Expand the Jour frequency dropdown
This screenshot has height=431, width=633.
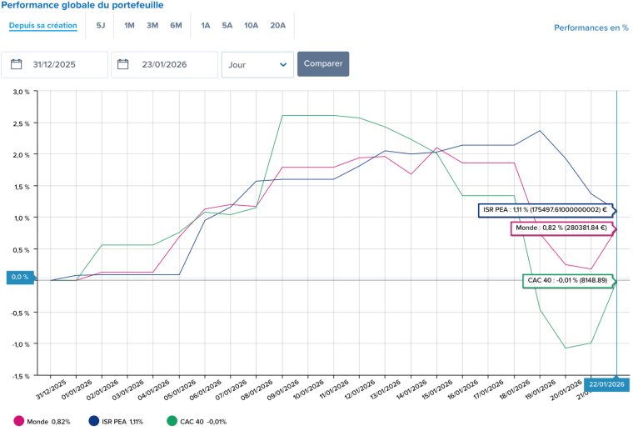[x=257, y=64]
